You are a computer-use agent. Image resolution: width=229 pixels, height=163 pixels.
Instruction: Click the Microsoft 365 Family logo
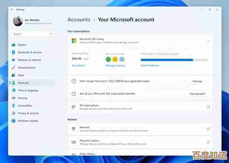[x=74, y=40]
